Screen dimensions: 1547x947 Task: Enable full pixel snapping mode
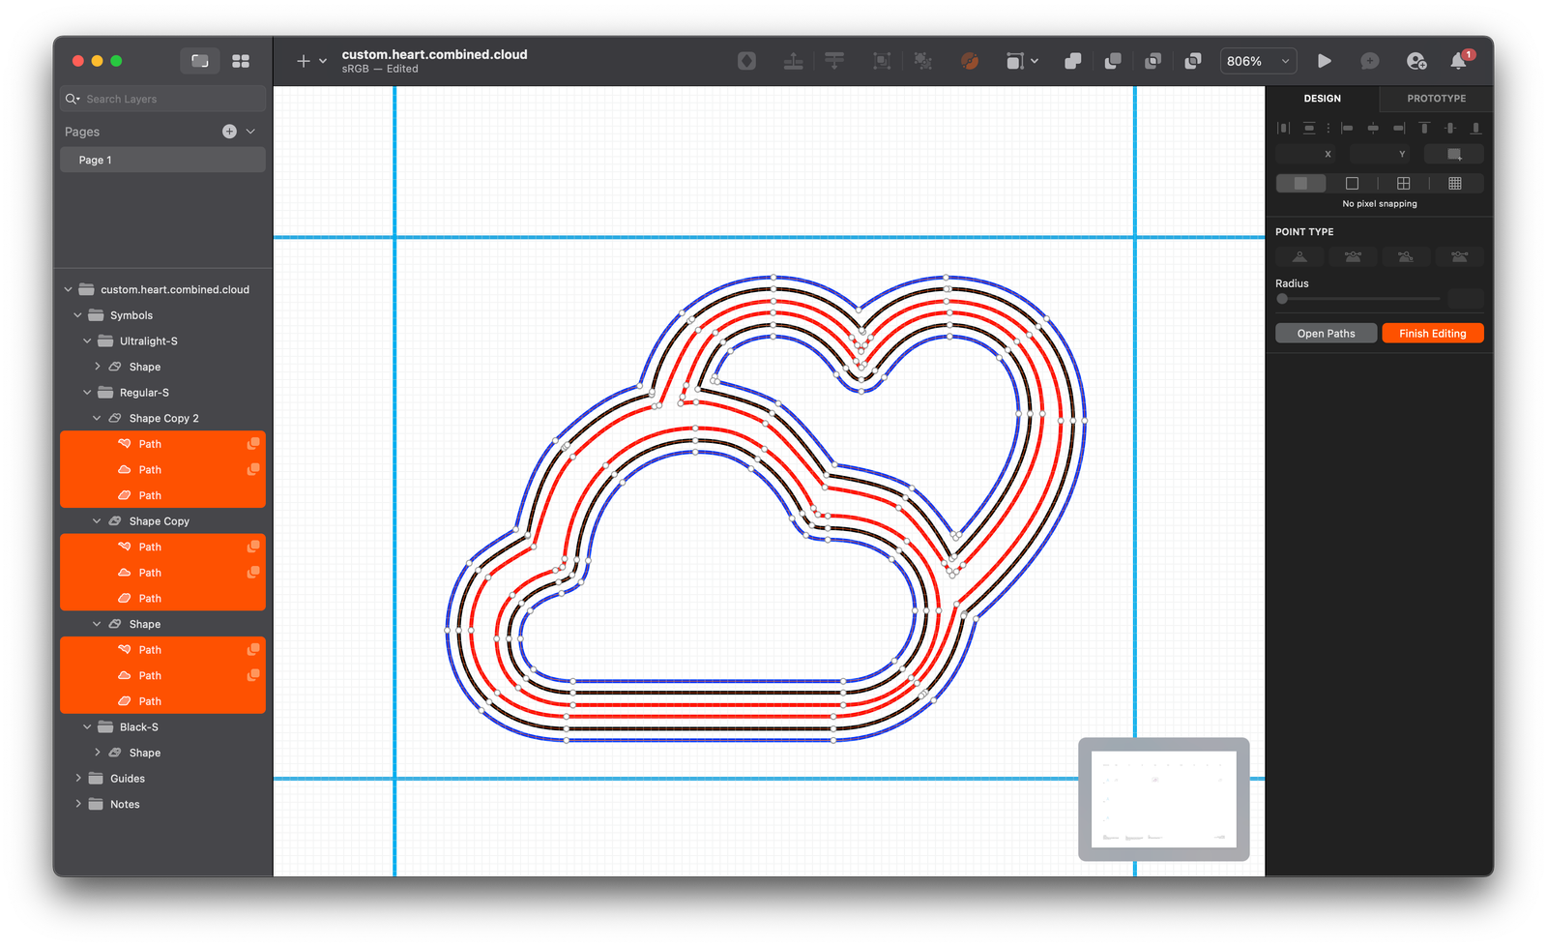1352,182
